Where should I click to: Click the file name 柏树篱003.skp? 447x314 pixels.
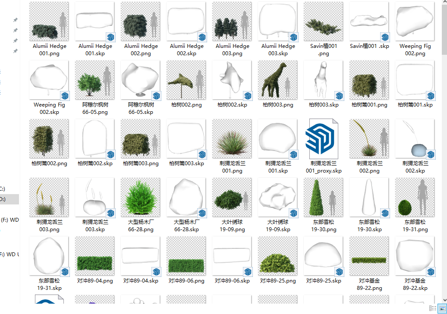pyautogui.click(x=186, y=163)
